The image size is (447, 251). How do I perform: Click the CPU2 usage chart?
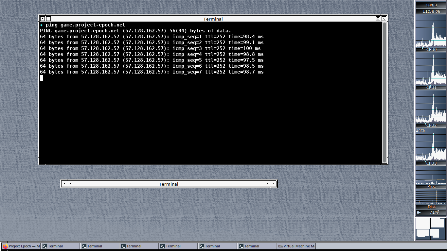point(431,107)
